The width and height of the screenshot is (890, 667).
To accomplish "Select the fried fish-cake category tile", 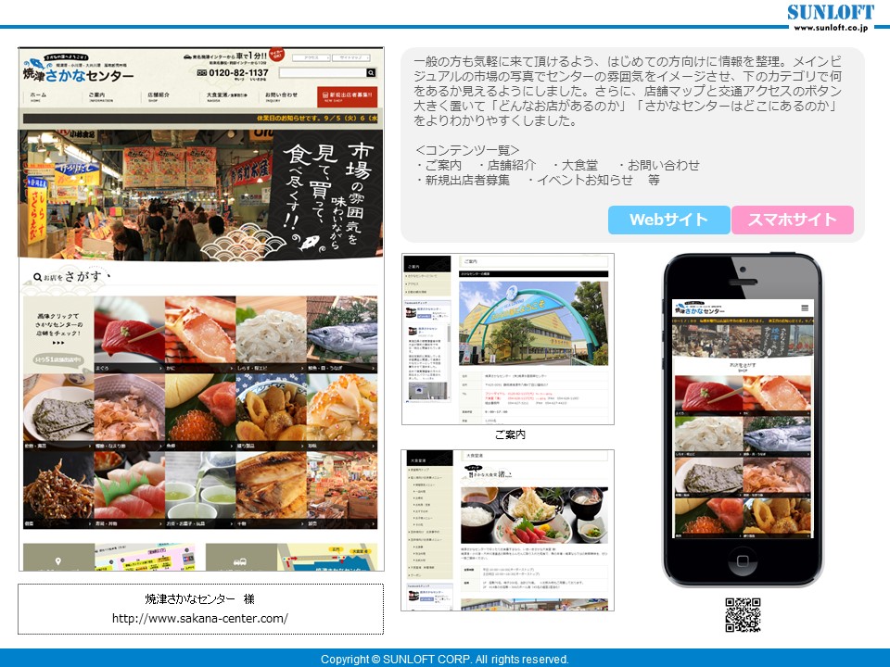I will (x=272, y=412).
